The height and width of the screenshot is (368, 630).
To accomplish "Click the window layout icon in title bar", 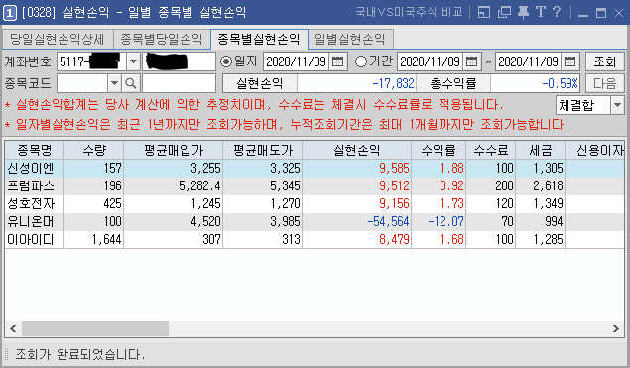I will pyautogui.click(x=484, y=13).
